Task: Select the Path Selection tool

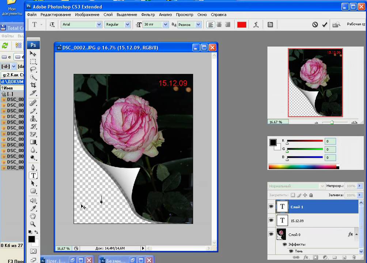Action: point(33,183)
